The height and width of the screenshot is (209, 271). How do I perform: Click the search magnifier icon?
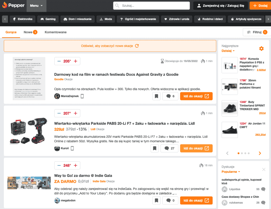click(117, 6)
